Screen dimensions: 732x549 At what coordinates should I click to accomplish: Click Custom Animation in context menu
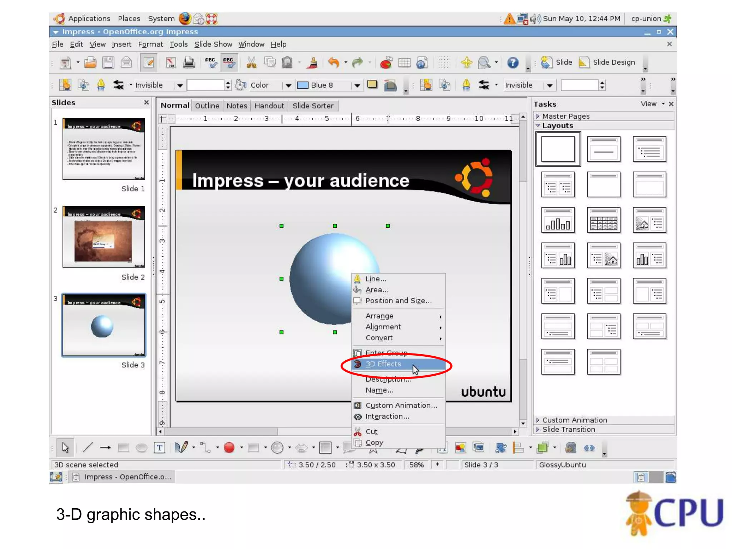point(399,405)
